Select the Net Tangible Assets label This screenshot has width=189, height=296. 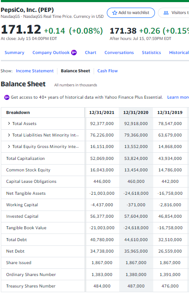point(26,194)
